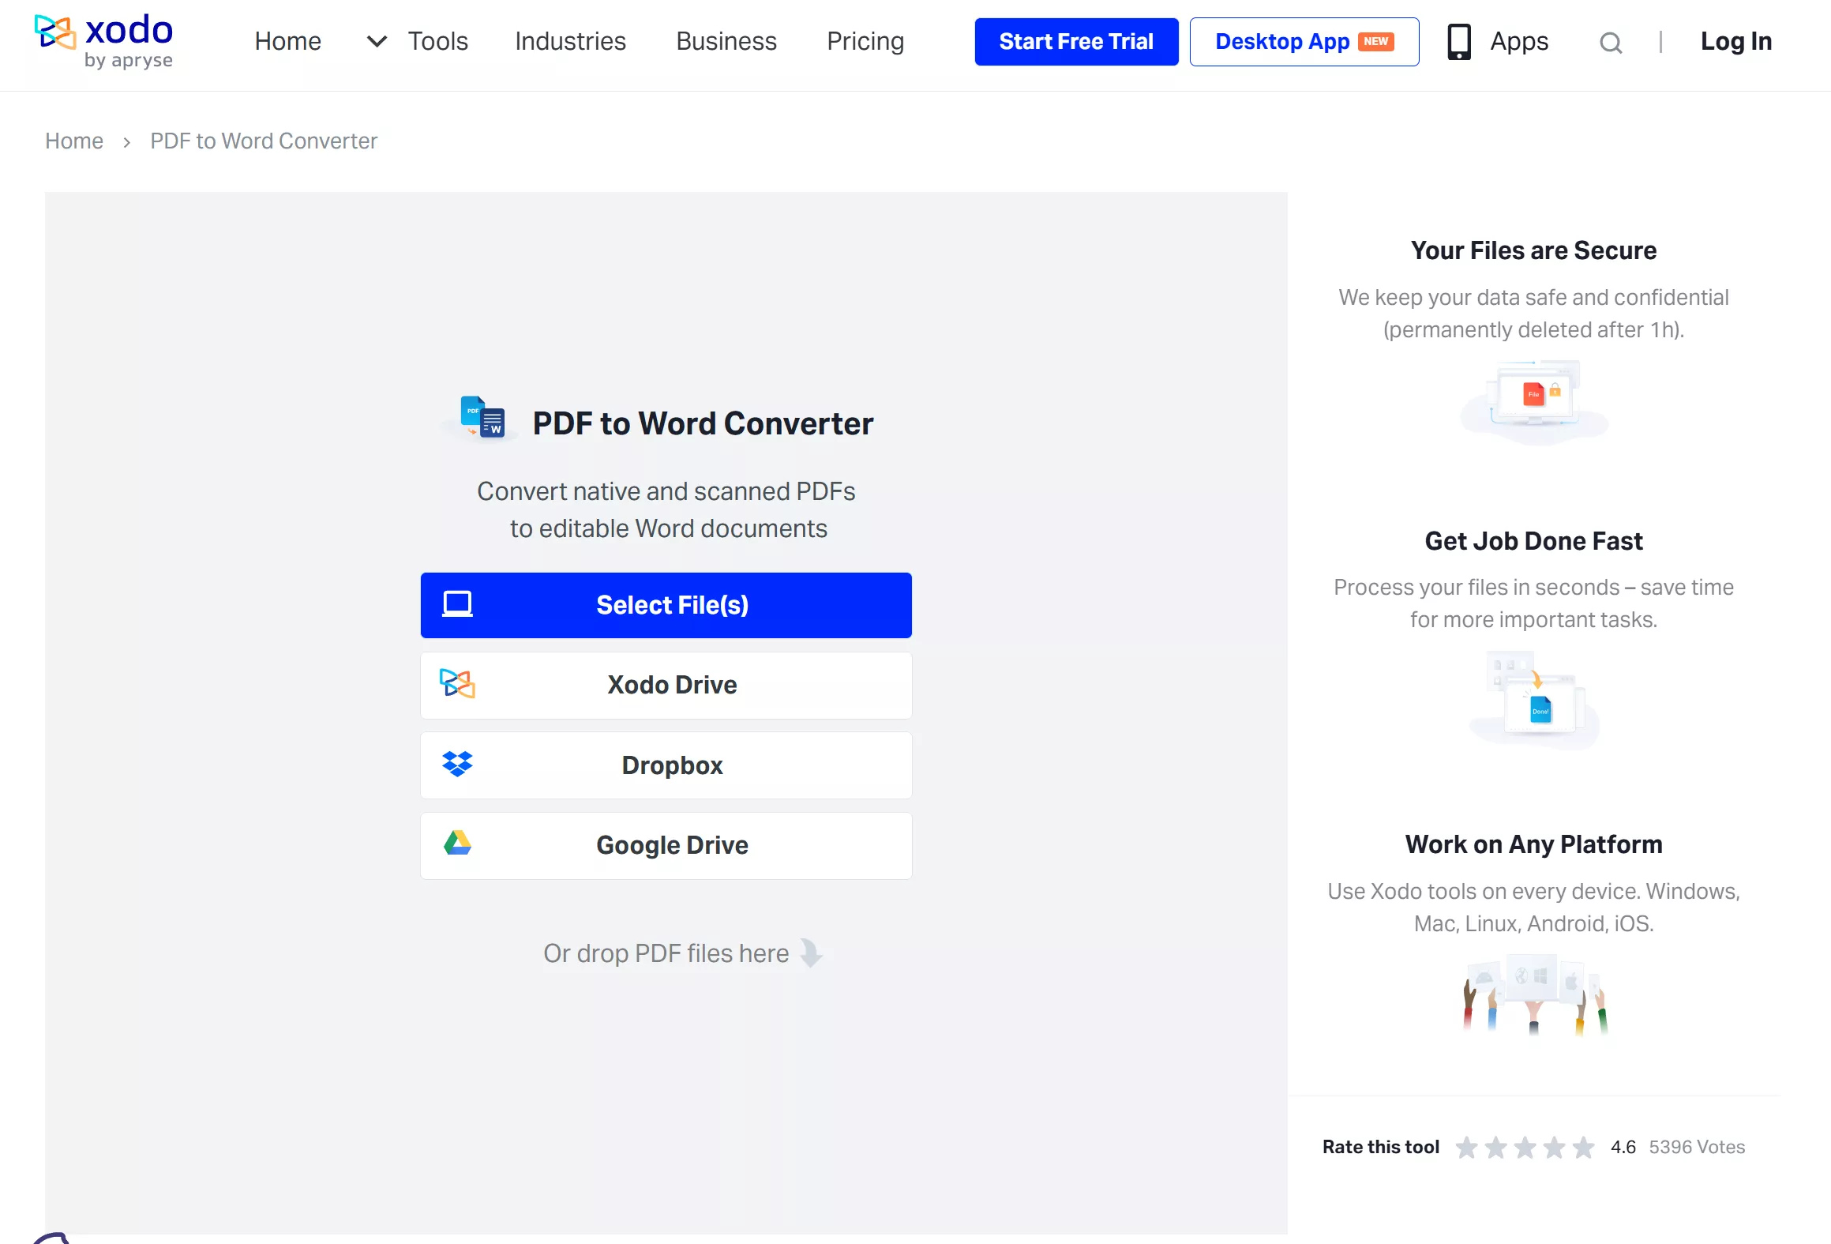Viewport: 1831px width, 1244px height.
Task: Click 'PDF to Word Converter' main heading
Action: pyautogui.click(x=703, y=423)
